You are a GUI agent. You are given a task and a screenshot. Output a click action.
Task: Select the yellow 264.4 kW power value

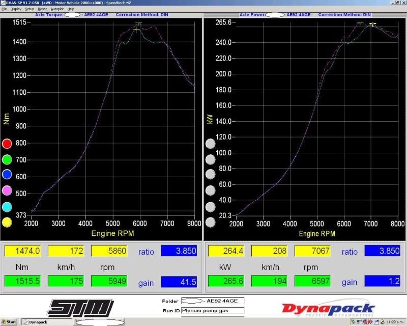pos(226,251)
